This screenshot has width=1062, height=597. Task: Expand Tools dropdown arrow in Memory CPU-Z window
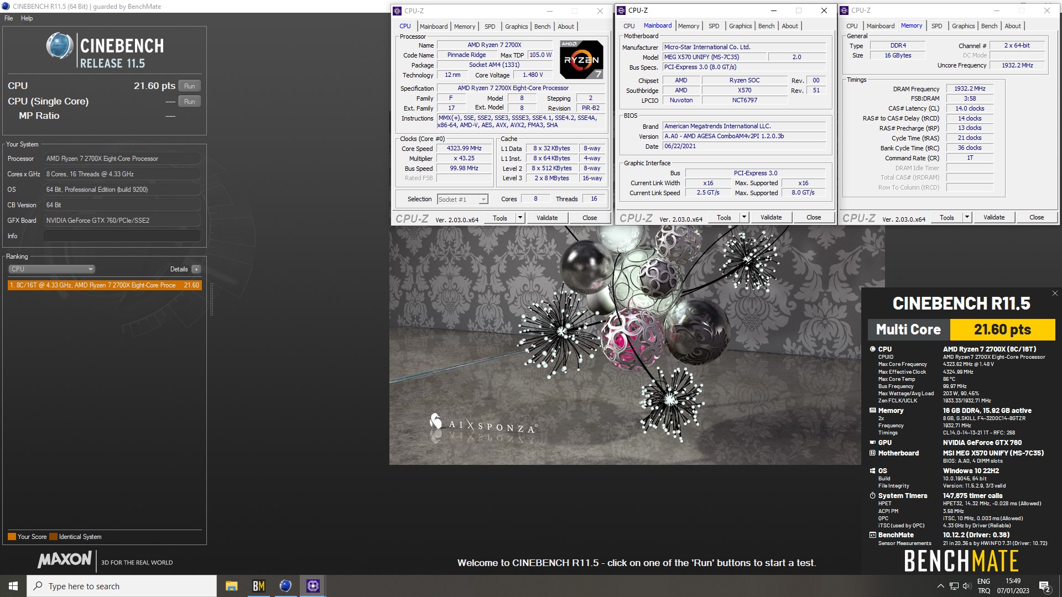tap(967, 218)
